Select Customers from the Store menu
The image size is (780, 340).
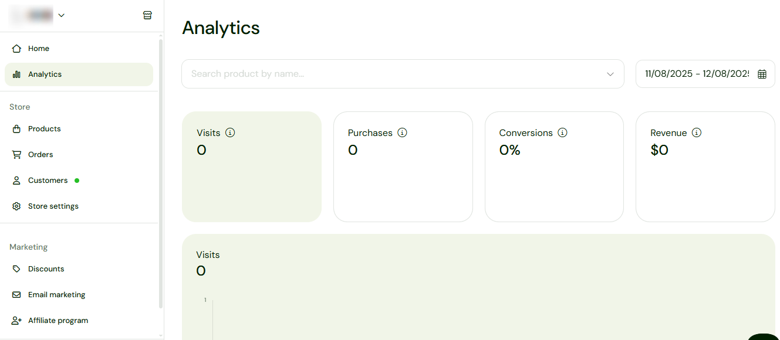click(x=48, y=180)
